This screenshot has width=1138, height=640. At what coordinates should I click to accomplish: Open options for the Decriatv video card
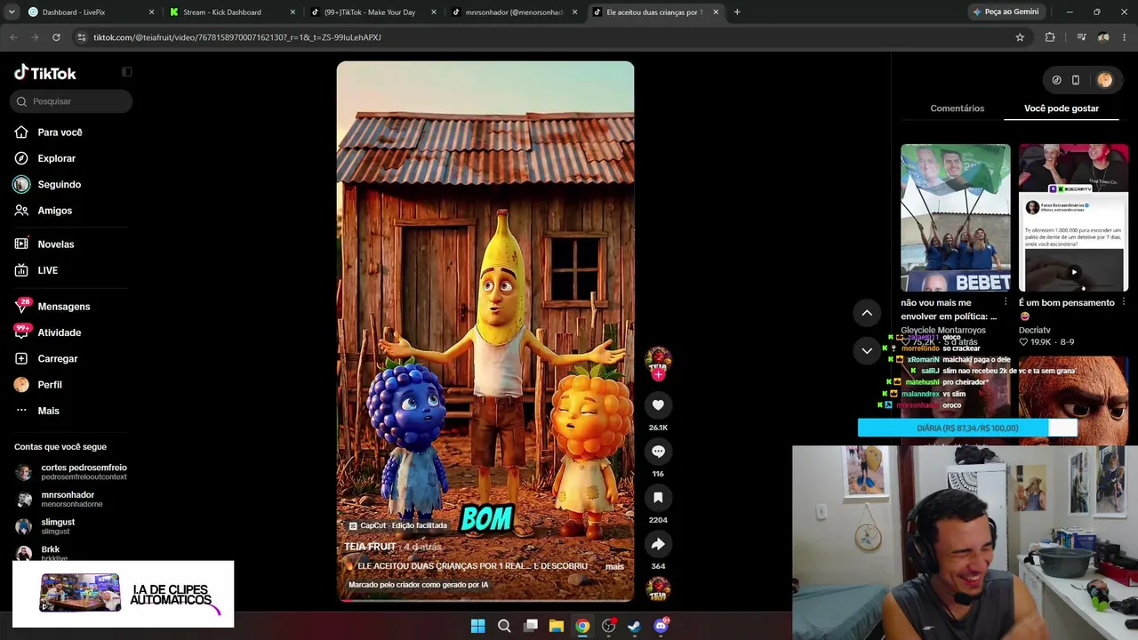coord(1124,303)
